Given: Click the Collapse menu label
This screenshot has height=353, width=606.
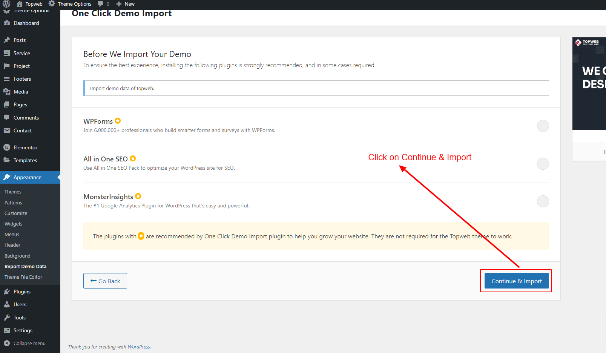Looking at the screenshot, I should coord(29,343).
